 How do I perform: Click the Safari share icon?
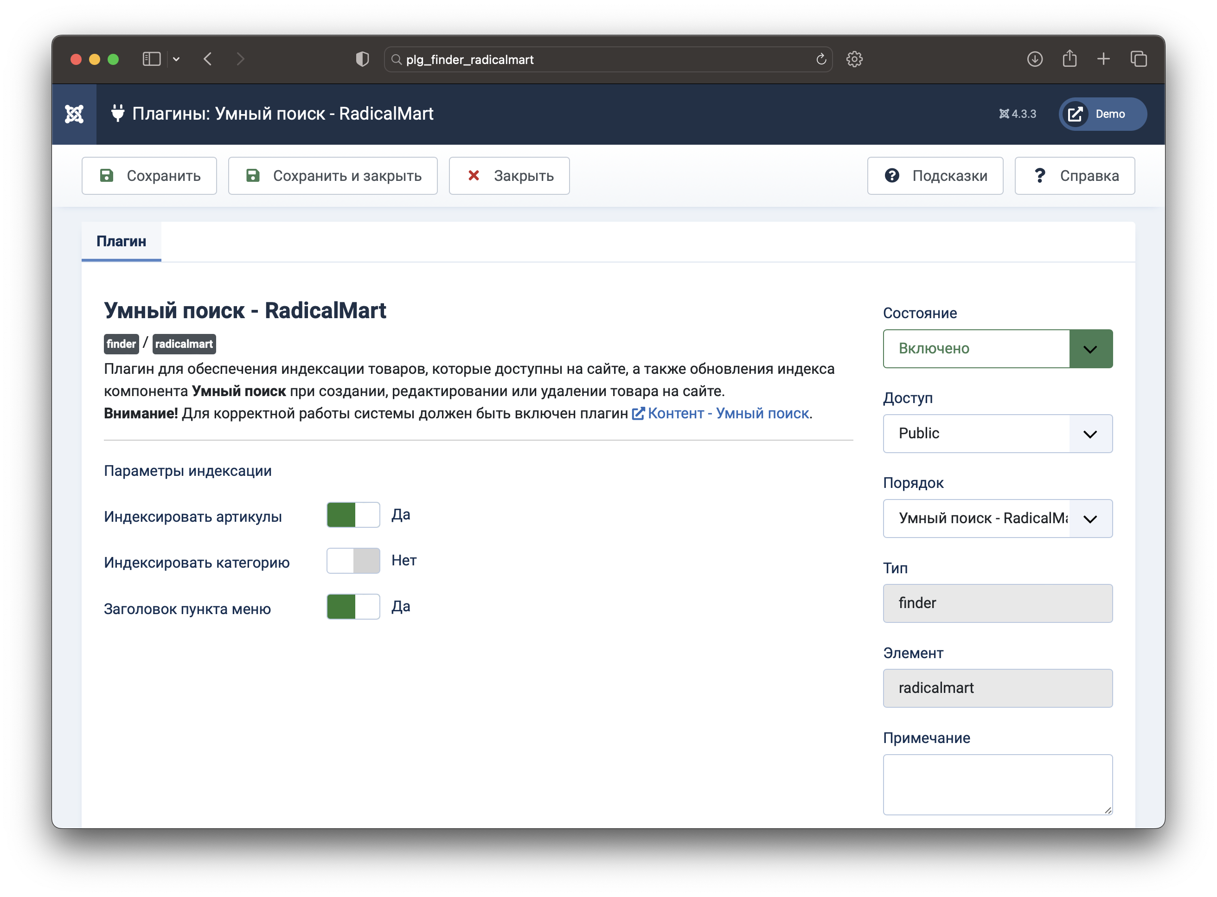click(x=1070, y=58)
